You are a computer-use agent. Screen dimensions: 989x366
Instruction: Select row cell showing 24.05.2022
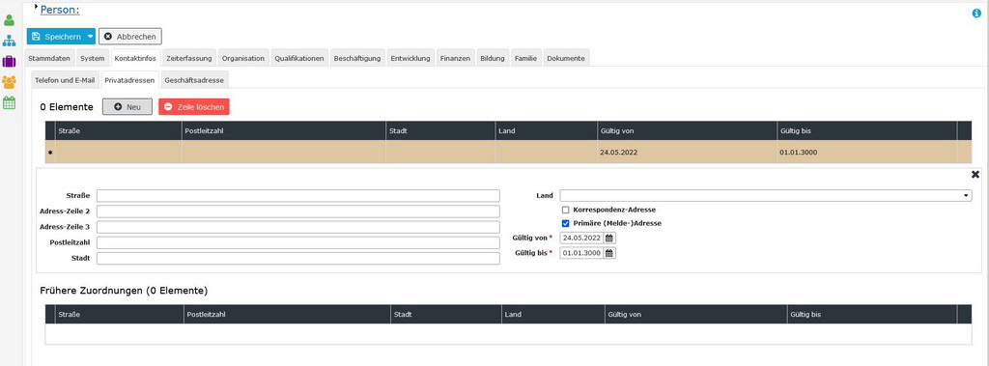pos(687,152)
